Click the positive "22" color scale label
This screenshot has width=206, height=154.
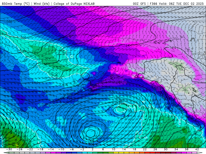145,149
